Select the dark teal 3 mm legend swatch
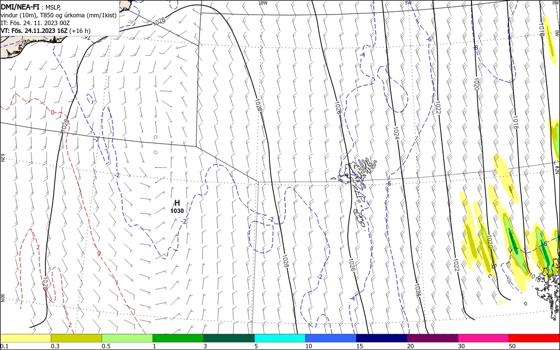Screen dimensions: 560x350 (229, 338)
